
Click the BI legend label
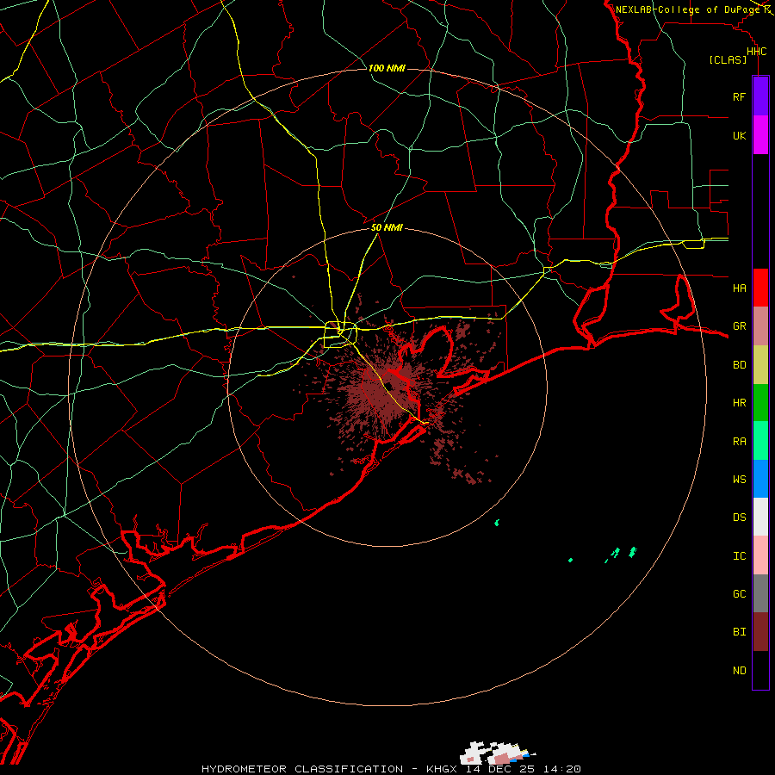(x=739, y=632)
